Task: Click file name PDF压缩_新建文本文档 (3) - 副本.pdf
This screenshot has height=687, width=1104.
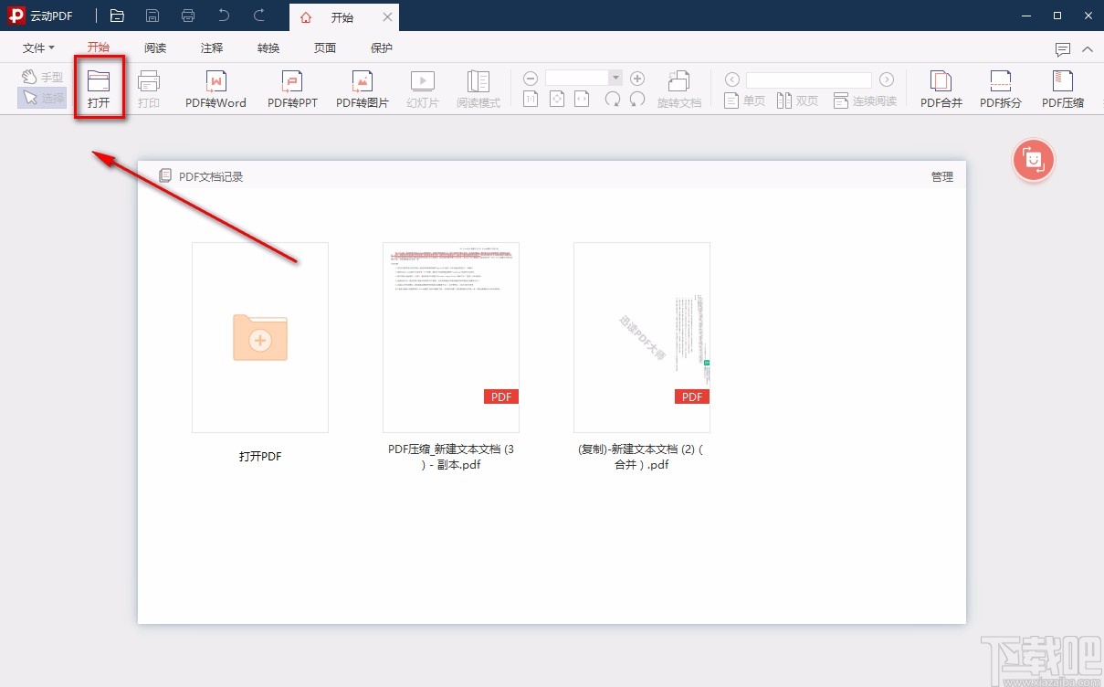Action: tap(451, 457)
